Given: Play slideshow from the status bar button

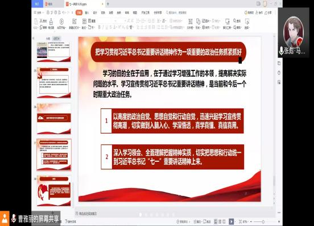Looking at the screenshot, I should [x=232, y=221].
